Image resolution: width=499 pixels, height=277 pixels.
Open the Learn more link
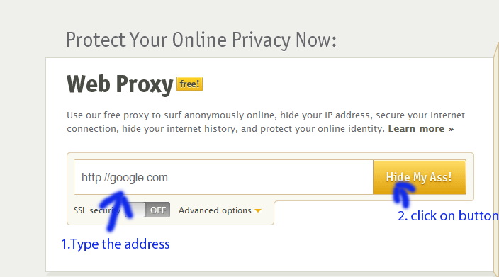421,129
